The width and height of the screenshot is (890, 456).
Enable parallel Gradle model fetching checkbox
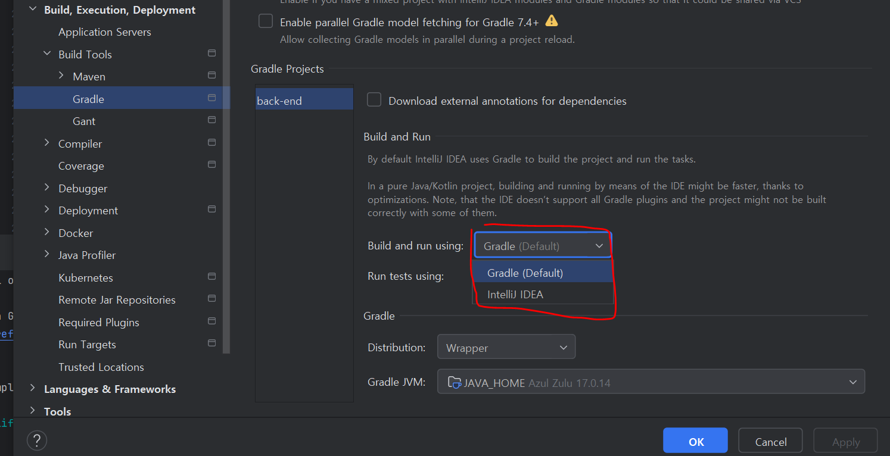(x=266, y=21)
